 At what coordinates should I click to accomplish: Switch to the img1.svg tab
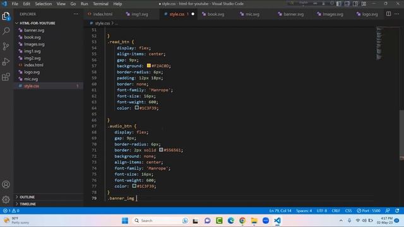140,14
